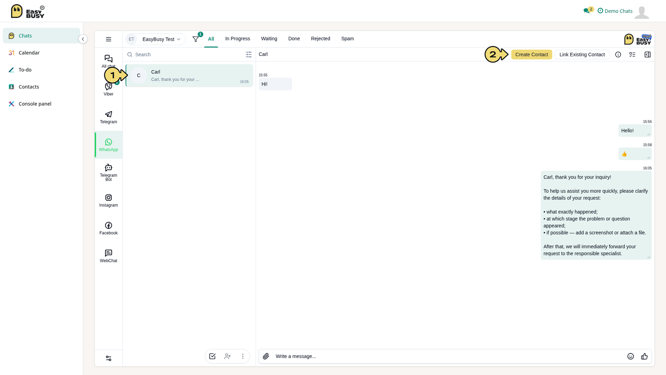666x375 pixels.
Task: Collapse the left navigation sidebar
Action: point(83,39)
